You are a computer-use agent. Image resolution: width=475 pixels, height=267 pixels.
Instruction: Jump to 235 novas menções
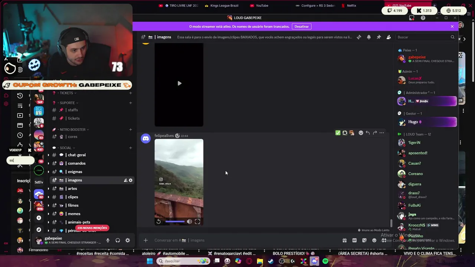(92, 228)
